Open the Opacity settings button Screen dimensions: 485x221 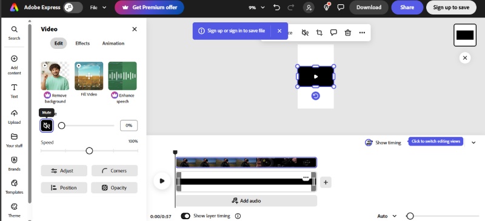coord(115,188)
